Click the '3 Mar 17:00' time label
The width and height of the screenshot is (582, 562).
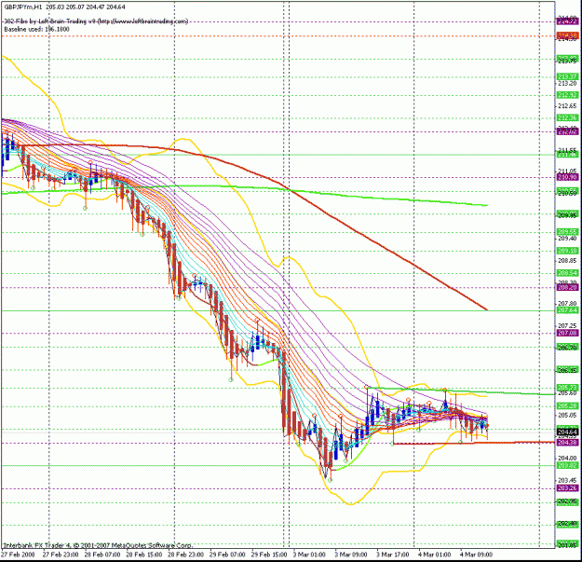393,555
